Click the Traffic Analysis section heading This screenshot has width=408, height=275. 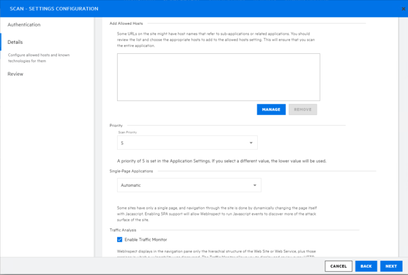pyautogui.click(x=123, y=230)
